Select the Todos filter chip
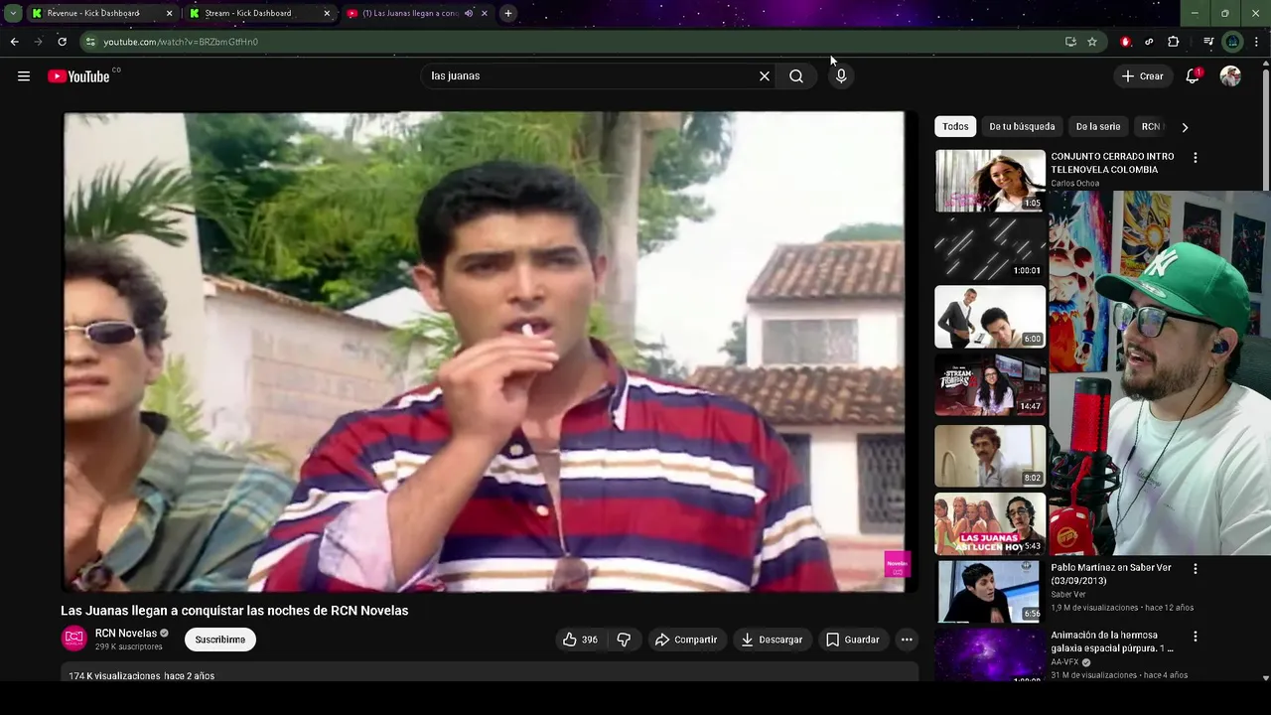The height and width of the screenshot is (715, 1271). tap(955, 127)
